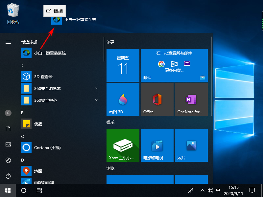Open the calendar tile showing 星期五 11
This screenshot has width=263, height=197.
point(123,65)
